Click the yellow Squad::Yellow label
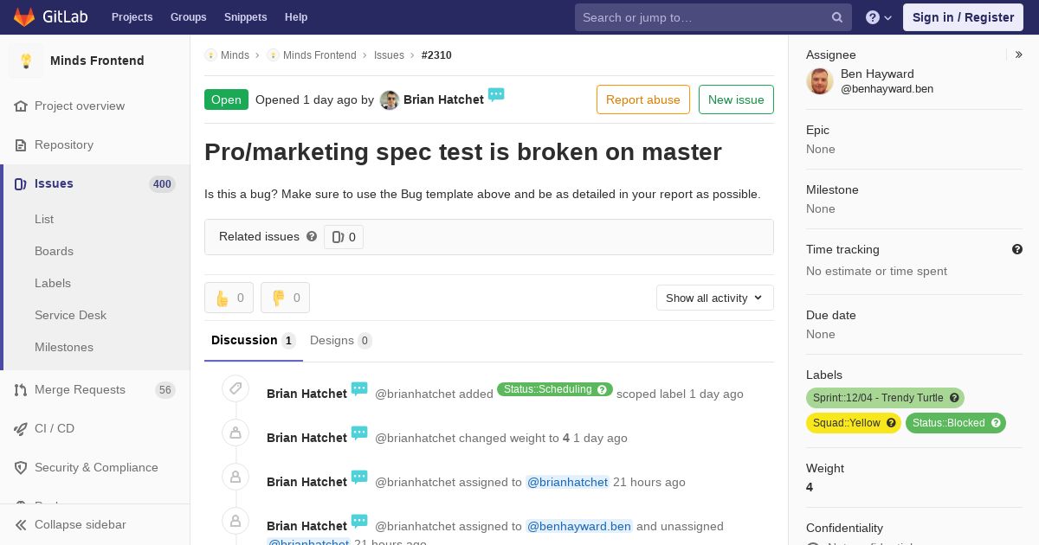The height and width of the screenshot is (545, 1039). (854, 423)
